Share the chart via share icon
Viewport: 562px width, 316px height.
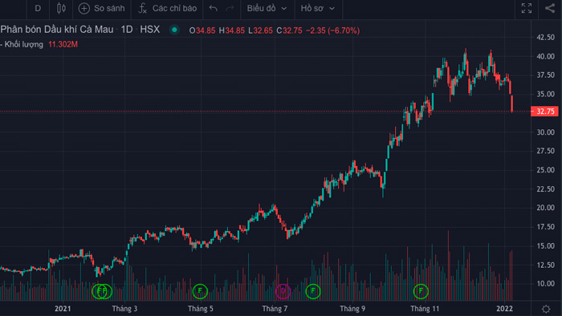pyautogui.click(x=550, y=8)
